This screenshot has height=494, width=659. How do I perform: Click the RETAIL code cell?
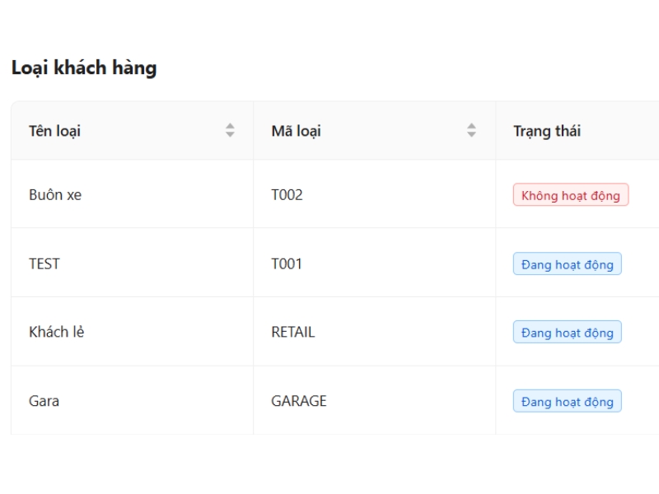coord(292,333)
